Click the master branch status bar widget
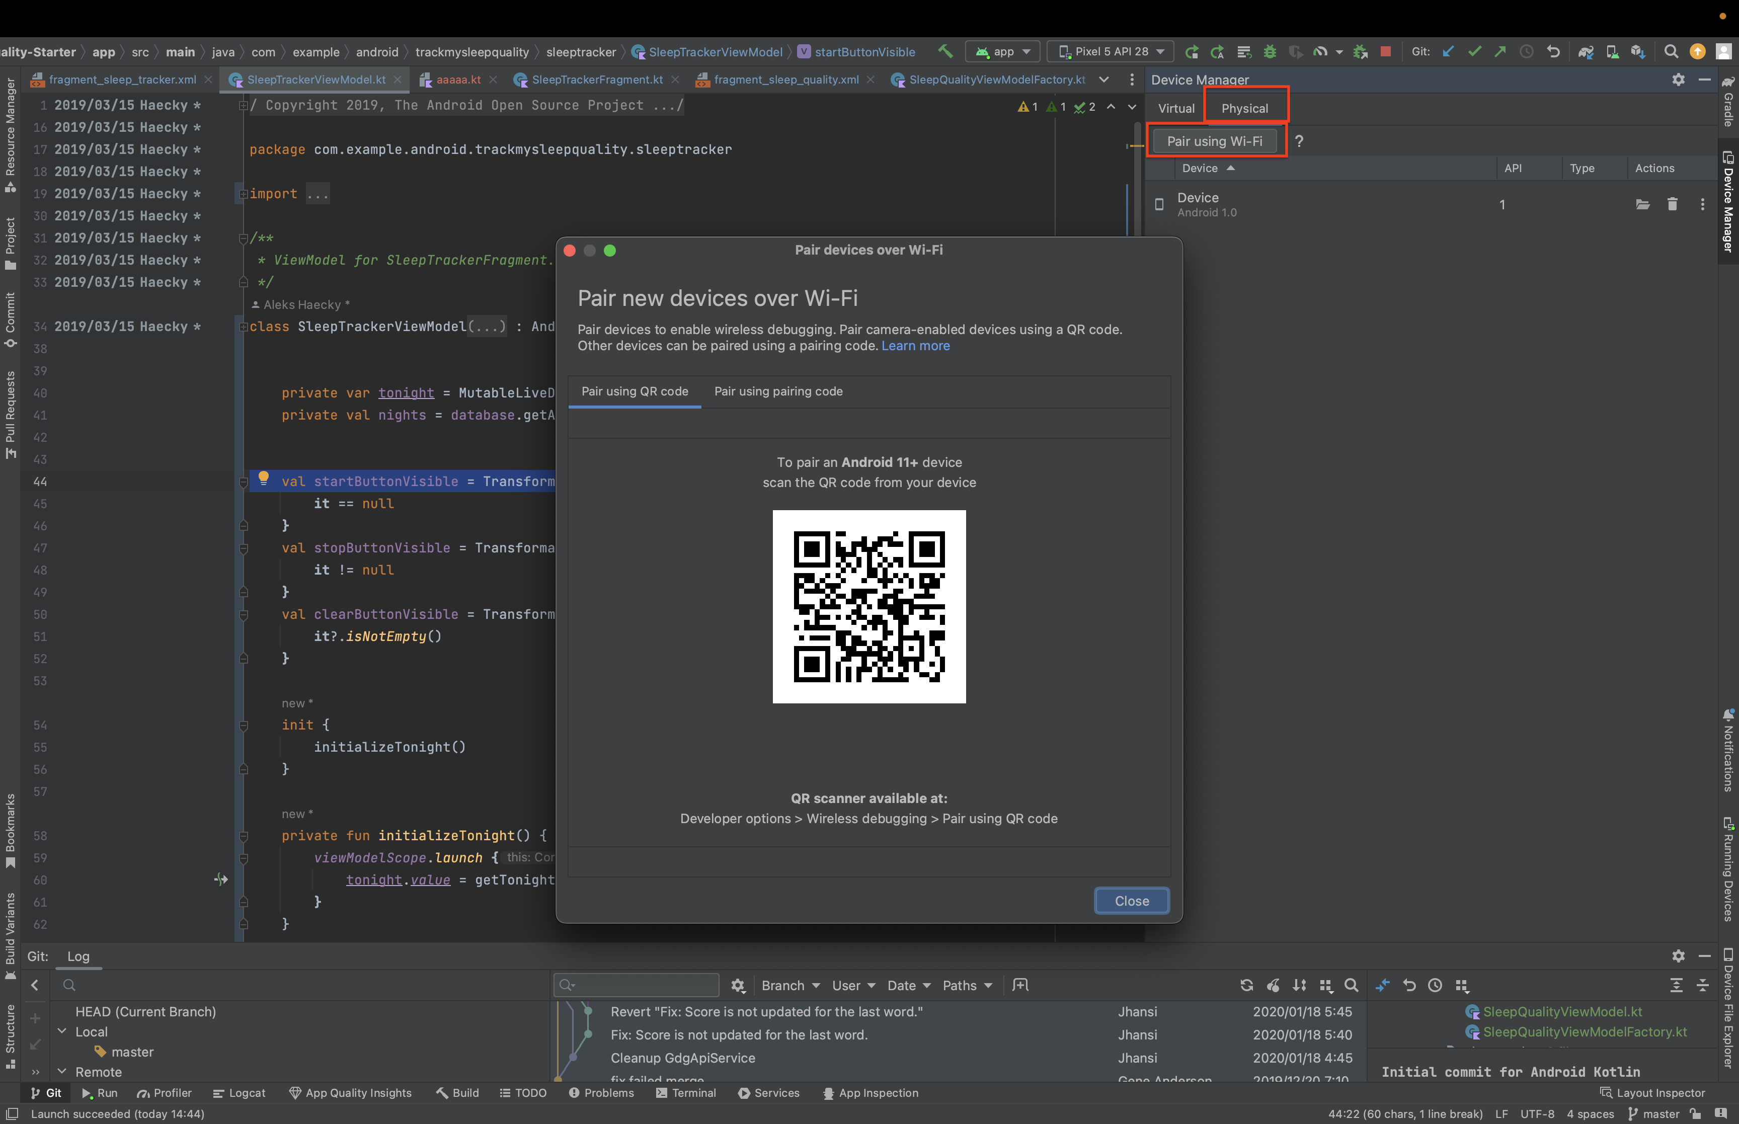The height and width of the screenshot is (1124, 1739). click(x=1653, y=1114)
